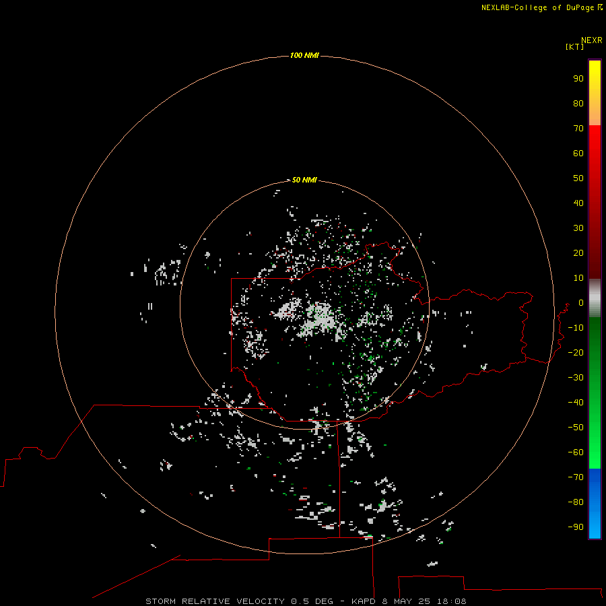The width and height of the screenshot is (606, 606).
Task: Click the -50 value on the velocity scale
Action: 576,428
